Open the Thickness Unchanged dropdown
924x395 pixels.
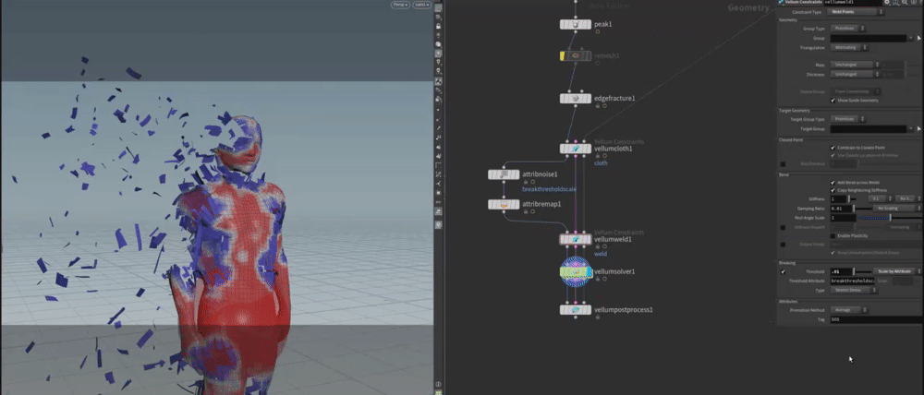tap(855, 74)
